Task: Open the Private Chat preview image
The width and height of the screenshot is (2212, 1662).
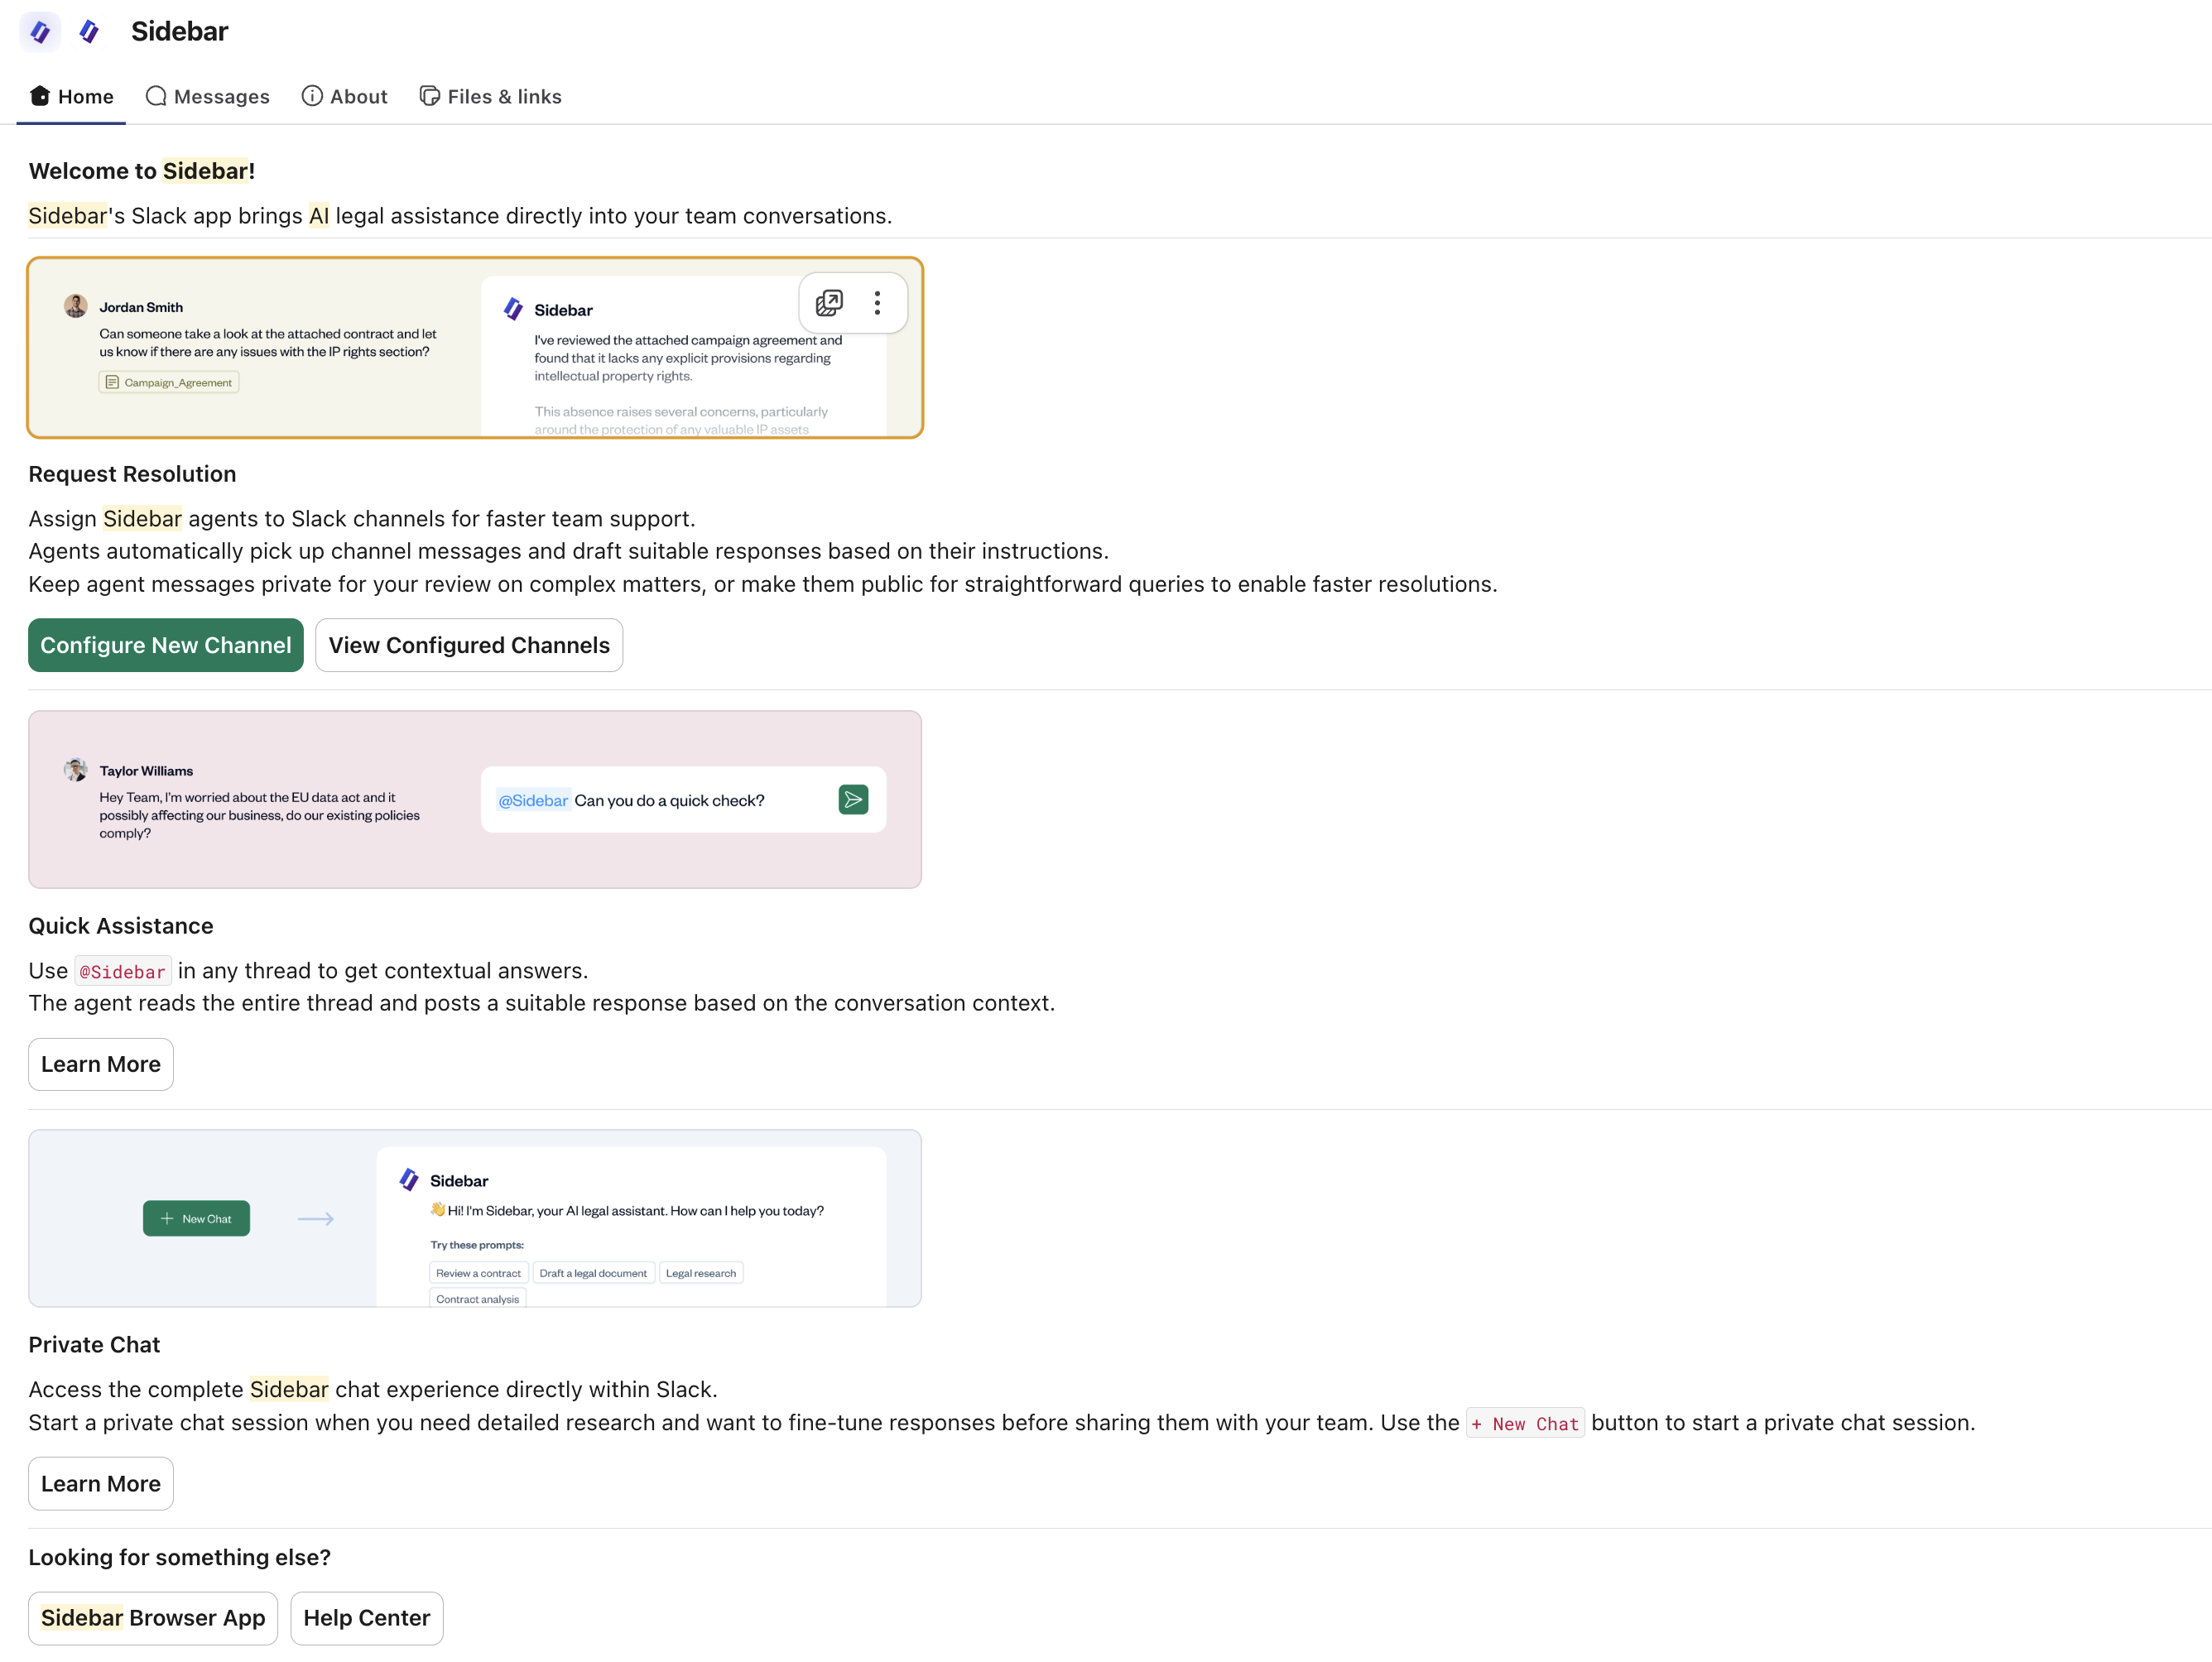Action: click(475, 1219)
